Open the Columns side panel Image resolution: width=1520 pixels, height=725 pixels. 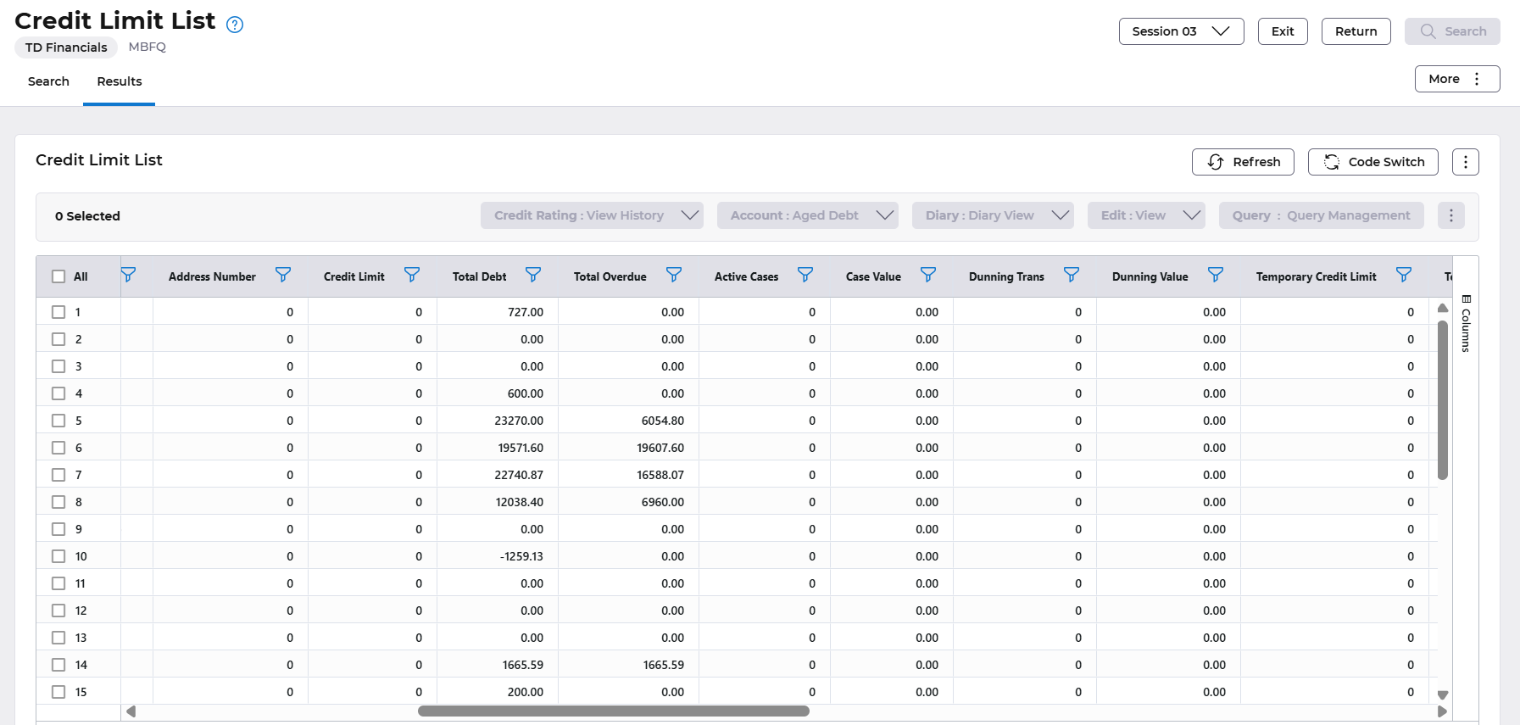[x=1466, y=324]
